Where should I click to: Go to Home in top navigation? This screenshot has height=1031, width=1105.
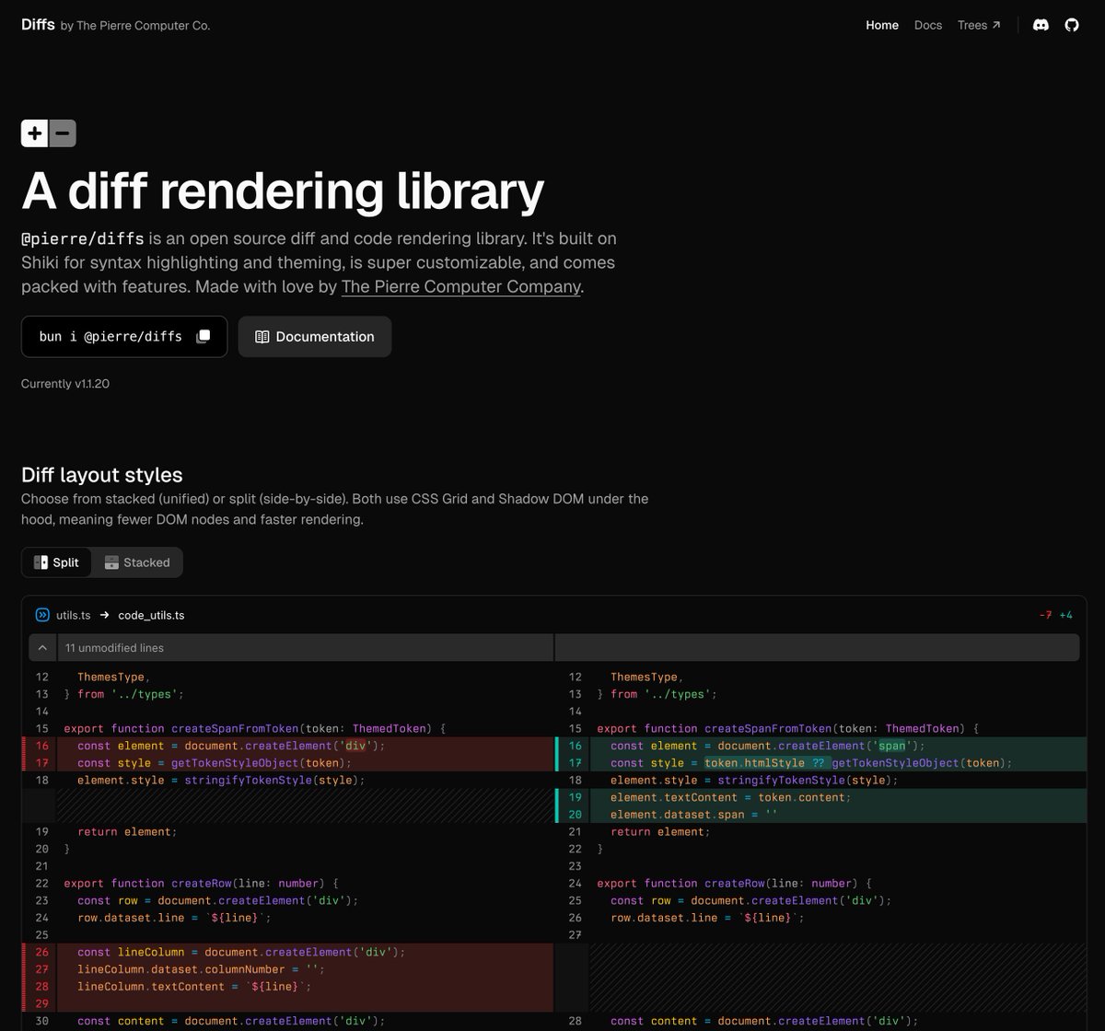(882, 25)
